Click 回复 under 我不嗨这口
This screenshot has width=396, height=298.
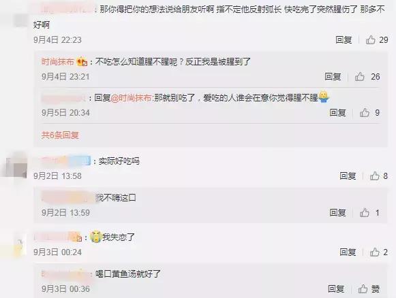pyautogui.click(x=337, y=213)
